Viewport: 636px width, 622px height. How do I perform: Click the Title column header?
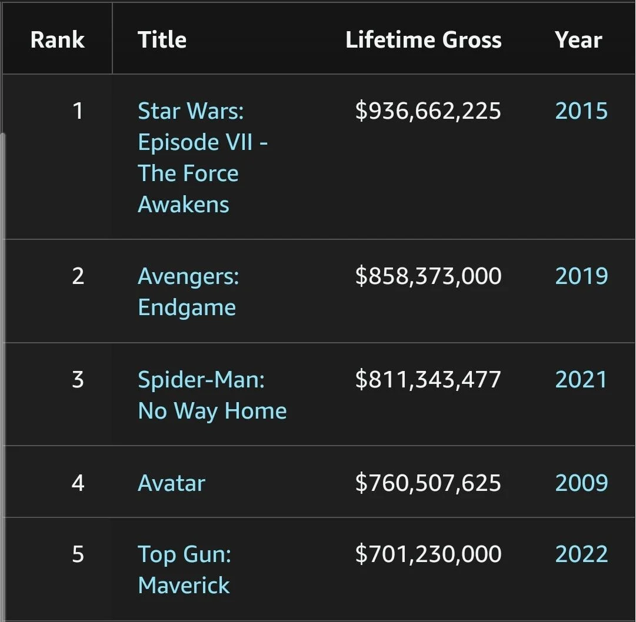tap(162, 40)
